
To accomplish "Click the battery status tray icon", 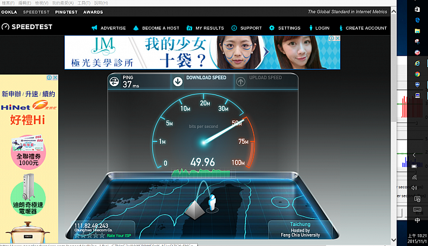I will click(x=414, y=166).
